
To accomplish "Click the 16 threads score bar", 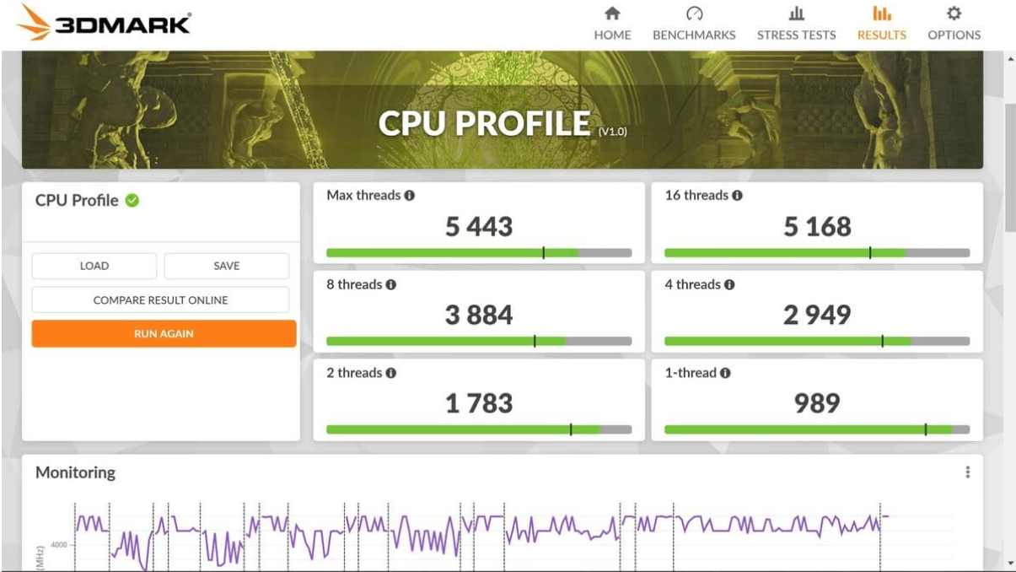I will (817, 252).
